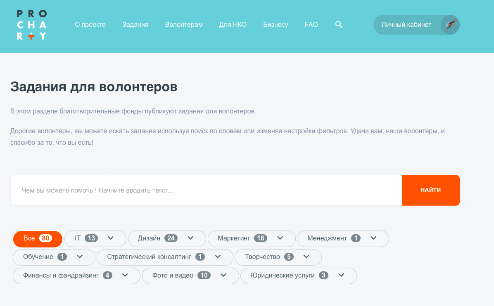Open the 'FAQ' section
Screen dimensions: 494x306
[311, 25]
